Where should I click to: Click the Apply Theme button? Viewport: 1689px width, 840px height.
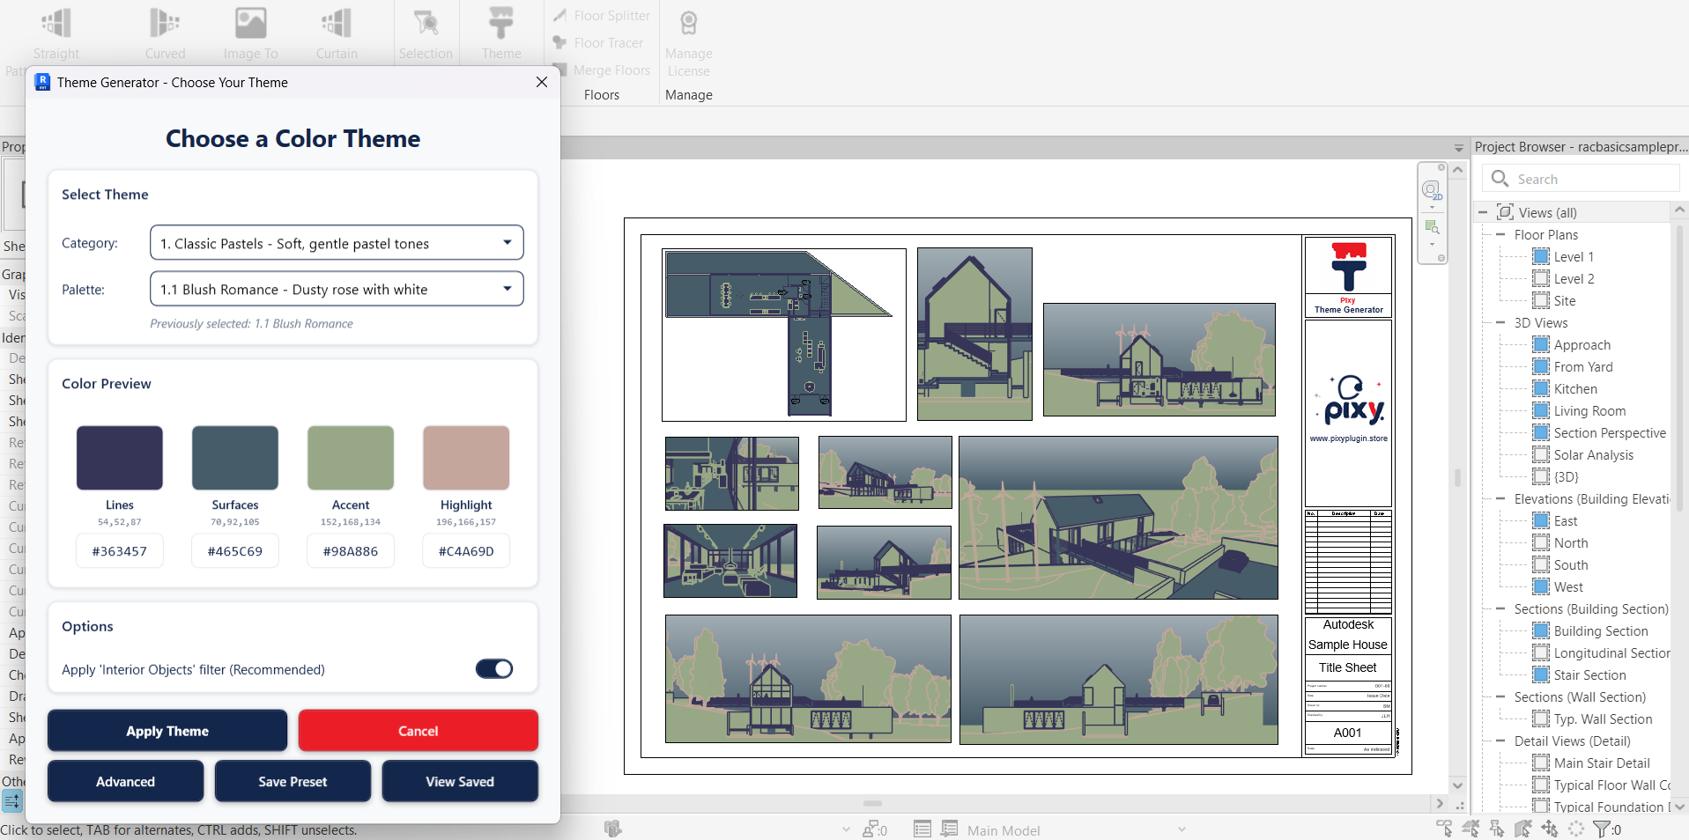(x=167, y=730)
